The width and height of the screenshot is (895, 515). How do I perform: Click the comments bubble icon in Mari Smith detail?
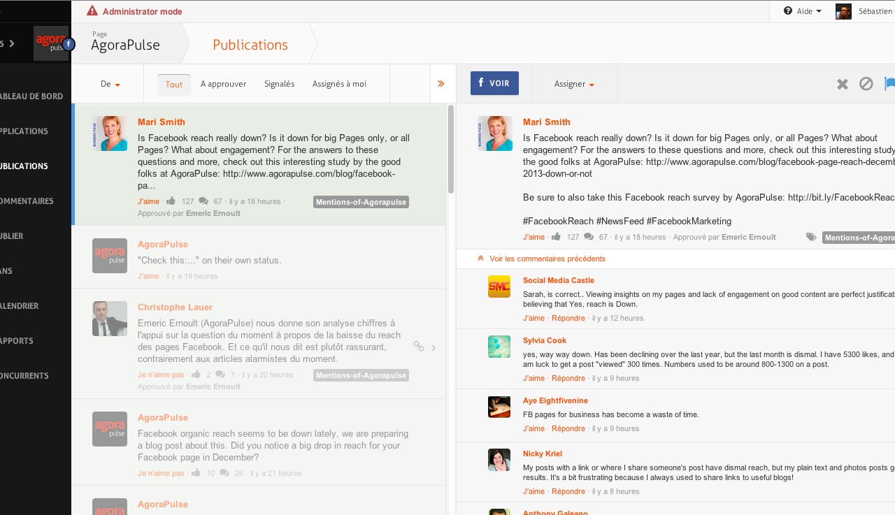point(589,237)
